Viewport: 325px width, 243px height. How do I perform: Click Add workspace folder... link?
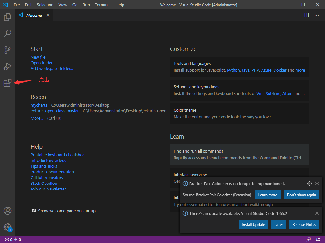(x=52, y=69)
